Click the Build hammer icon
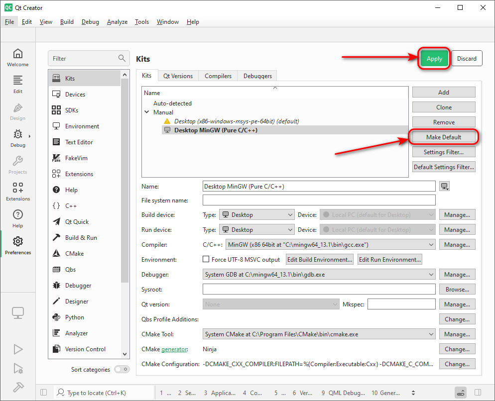 coord(18,387)
